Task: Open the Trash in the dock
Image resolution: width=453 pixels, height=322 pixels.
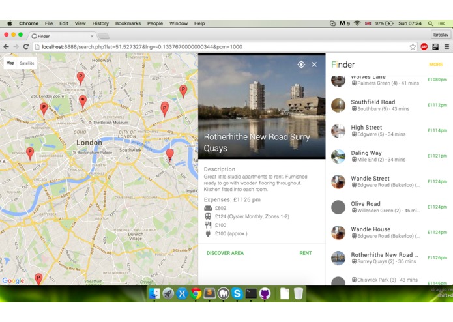Action: 299,294
